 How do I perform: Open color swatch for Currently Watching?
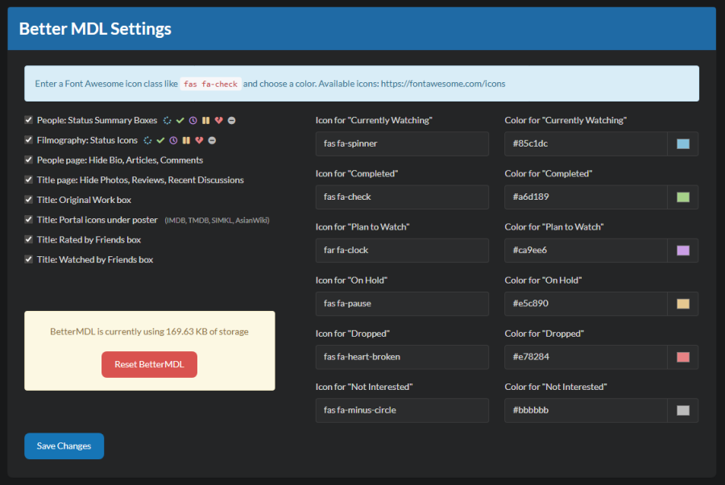(683, 143)
